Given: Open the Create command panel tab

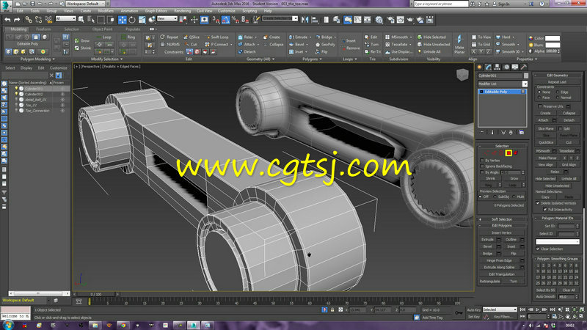Looking at the screenshot, I should (x=480, y=67).
